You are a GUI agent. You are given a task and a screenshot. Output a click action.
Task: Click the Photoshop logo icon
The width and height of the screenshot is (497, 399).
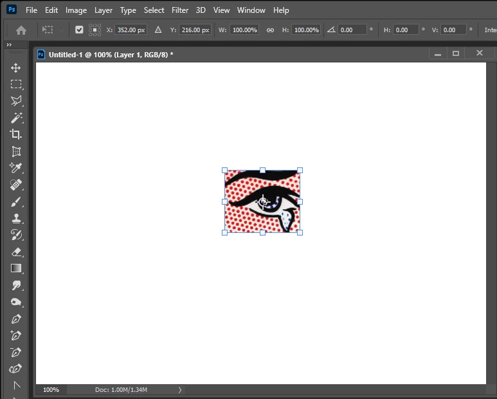pyautogui.click(x=12, y=10)
